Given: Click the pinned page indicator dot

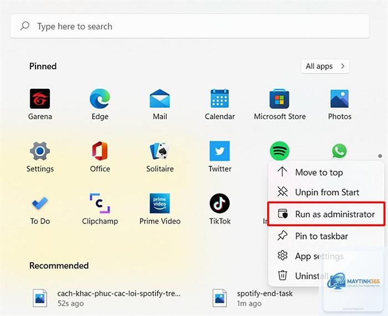Looking at the screenshot, I should tap(380, 156).
